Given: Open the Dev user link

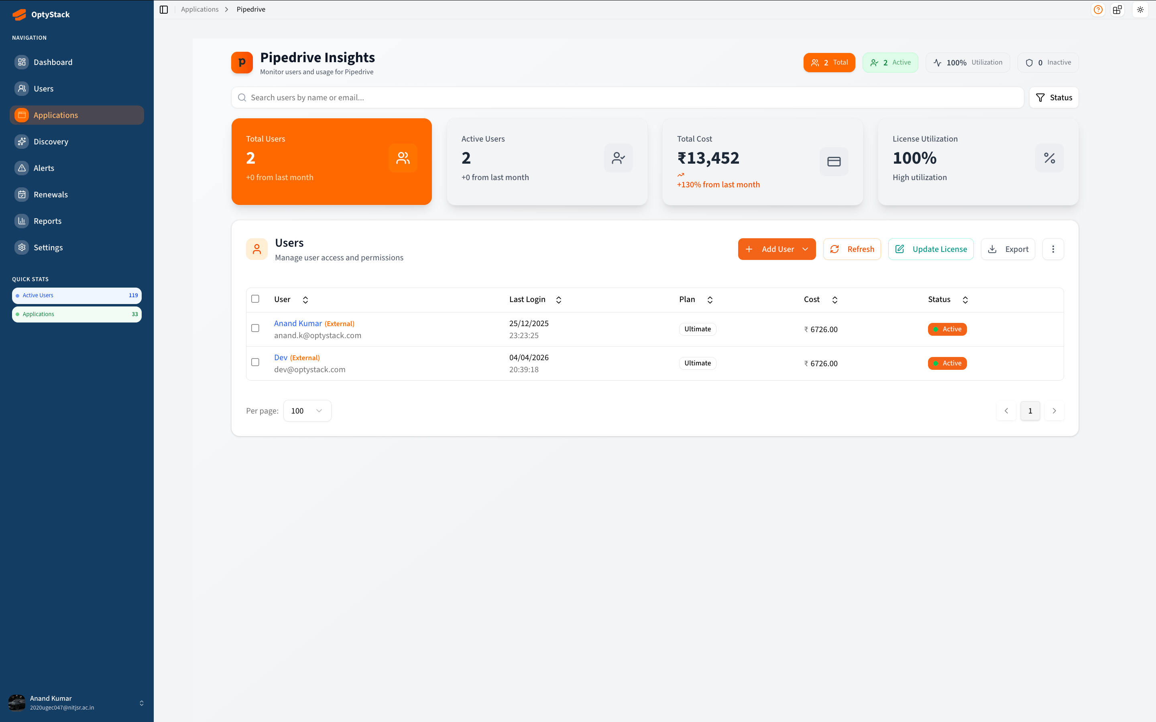Looking at the screenshot, I should click(281, 358).
